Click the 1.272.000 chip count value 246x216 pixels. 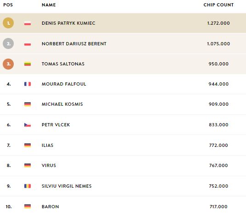pyautogui.click(x=218, y=23)
